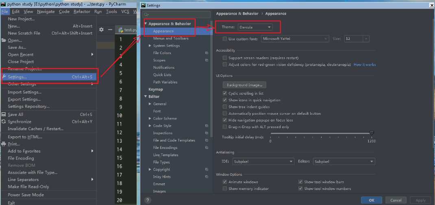Screen dimensions: 435x205
Task: Click the refresh icon beside Synchronize
Action: tap(4, 122)
